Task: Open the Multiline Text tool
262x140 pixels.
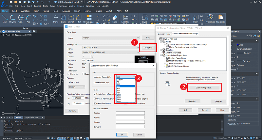Action: [x=125, y=17]
